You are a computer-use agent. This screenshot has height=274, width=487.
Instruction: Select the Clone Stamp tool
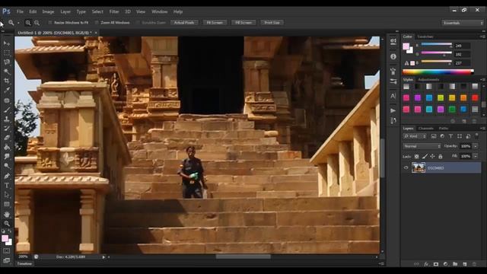(7, 119)
